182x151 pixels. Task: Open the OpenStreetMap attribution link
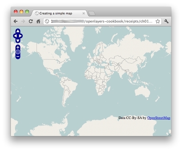pyautogui.click(x=159, y=118)
